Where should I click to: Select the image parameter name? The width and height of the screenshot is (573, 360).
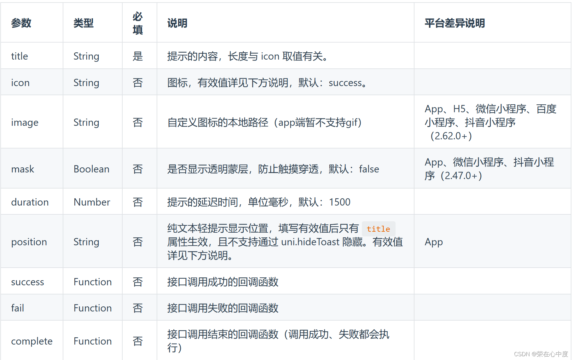click(x=25, y=122)
